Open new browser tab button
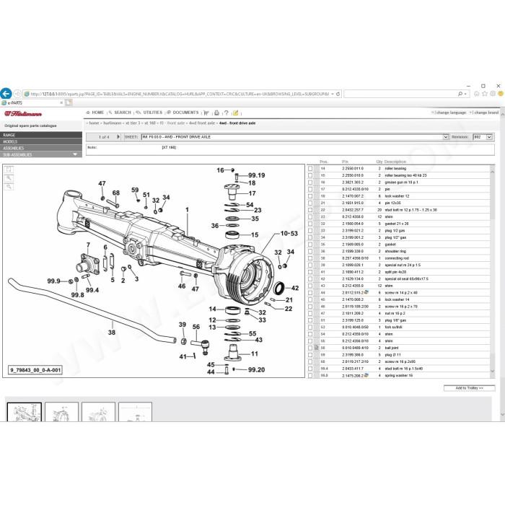 click(x=69, y=102)
